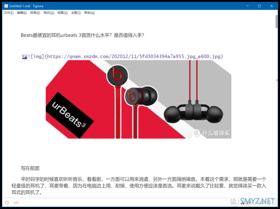Toggle sidebar with the circle icon
Viewport: 280px width, 209px height.
tap(7, 202)
